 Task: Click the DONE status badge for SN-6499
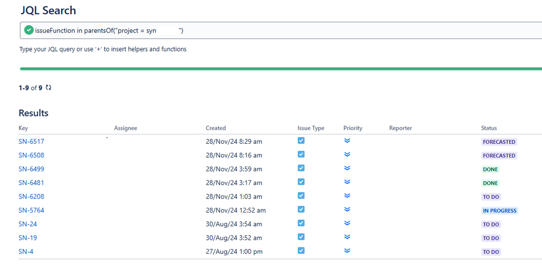click(490, 170)
